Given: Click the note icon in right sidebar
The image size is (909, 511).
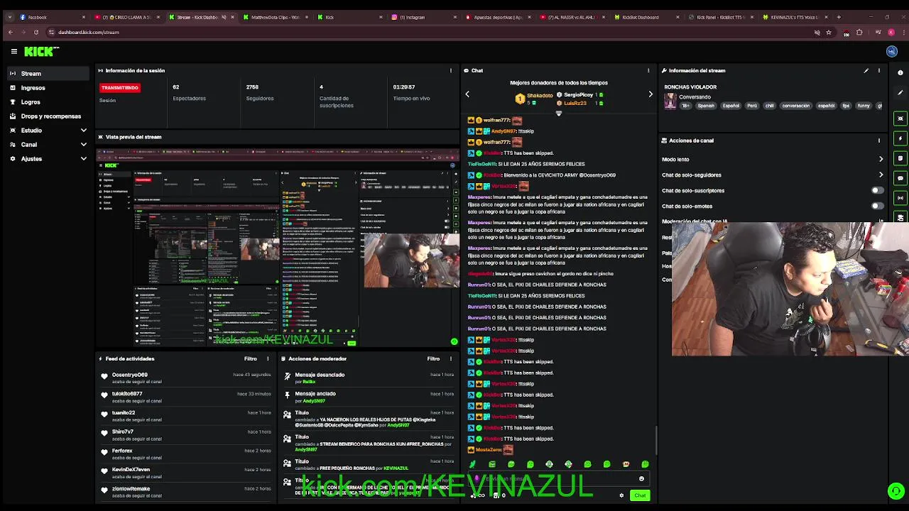Looking at the screenshot, I should click(x=900, y=158).
